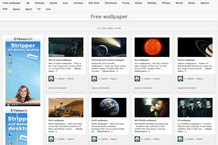The width and height of the screenshot is (218, 145).
Task: Click the admin avatar on Earth card
Action: coord(94,139)
